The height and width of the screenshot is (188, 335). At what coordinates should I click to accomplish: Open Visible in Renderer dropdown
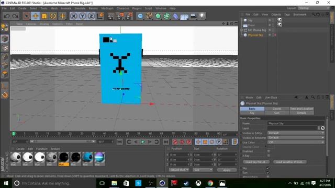tap(296, 138)
